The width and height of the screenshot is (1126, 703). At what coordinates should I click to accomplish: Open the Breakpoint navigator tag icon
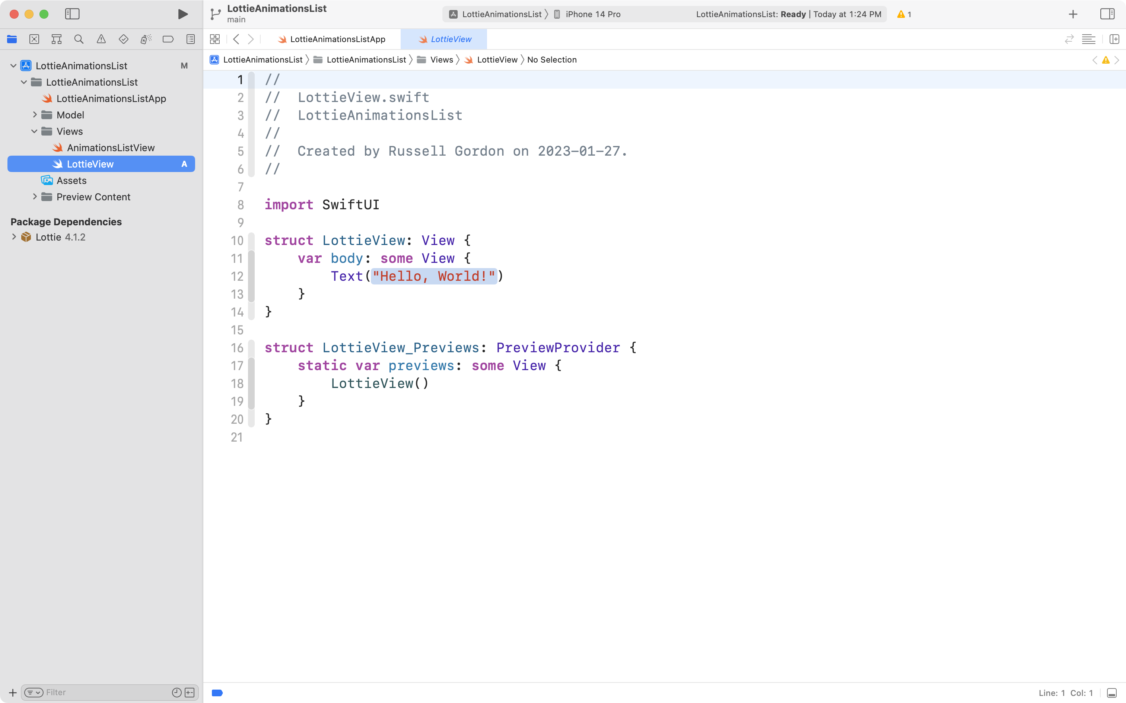[168, 39]
